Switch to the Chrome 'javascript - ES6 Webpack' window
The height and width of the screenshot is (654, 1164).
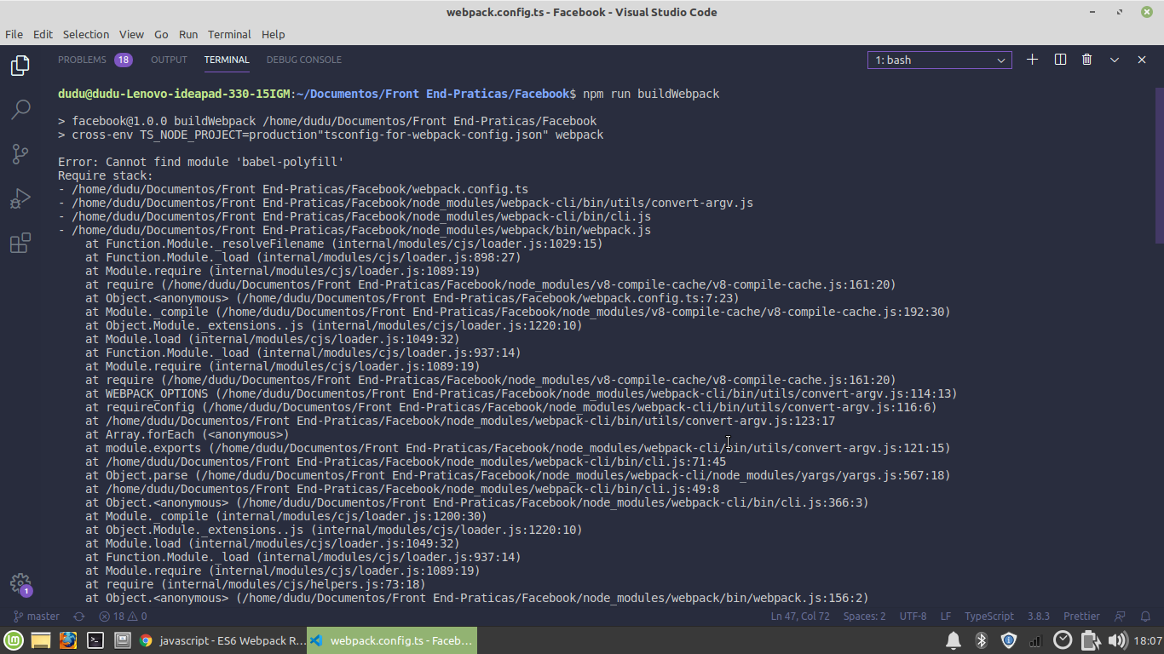click(222, 640)
